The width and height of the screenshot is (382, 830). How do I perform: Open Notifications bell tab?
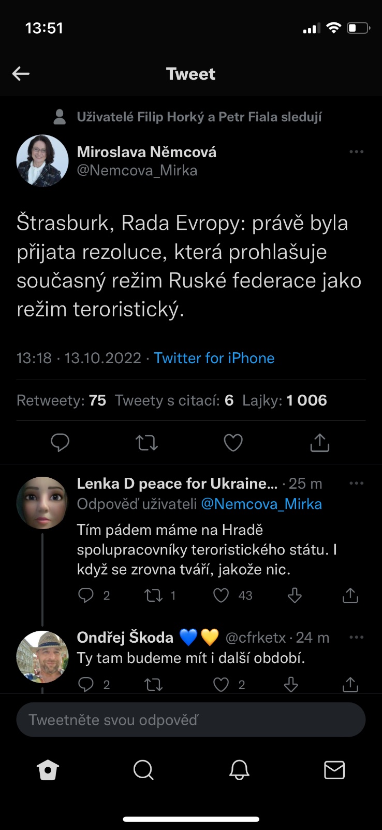click(x=239, y=770)
